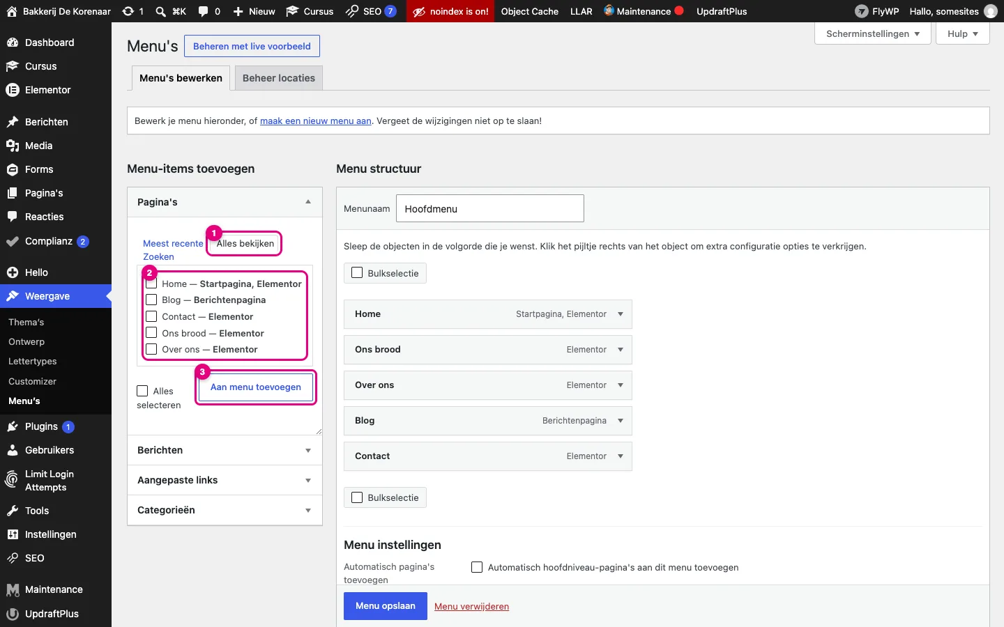The height and width of the screenshot is (627, 1004).
Task: Switch to the Beheer locaties tab
Action: [279, 78]
